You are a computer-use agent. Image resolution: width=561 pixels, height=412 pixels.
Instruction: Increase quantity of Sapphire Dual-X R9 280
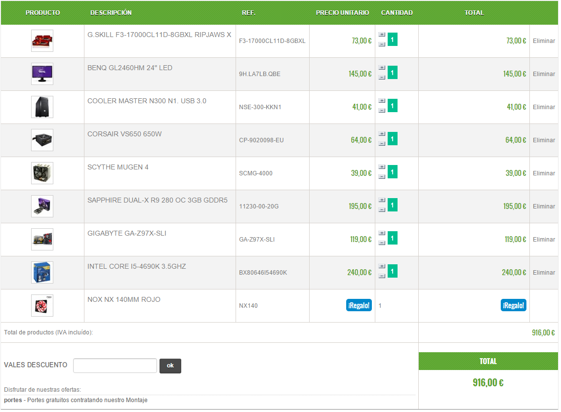tap(382, 200)
